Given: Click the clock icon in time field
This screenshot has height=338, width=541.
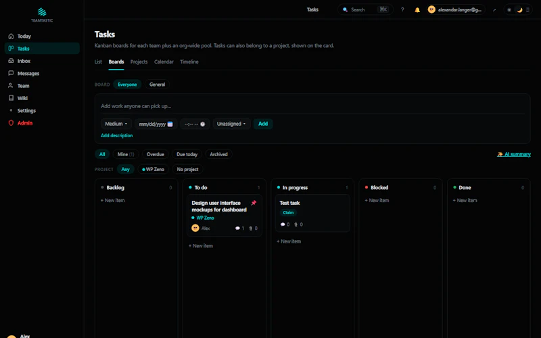Looking at the screenshot, I should 202,124.
